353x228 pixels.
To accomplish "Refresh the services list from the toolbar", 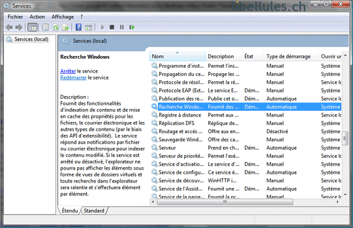I will pyautogui.click(x=56, y=27).
